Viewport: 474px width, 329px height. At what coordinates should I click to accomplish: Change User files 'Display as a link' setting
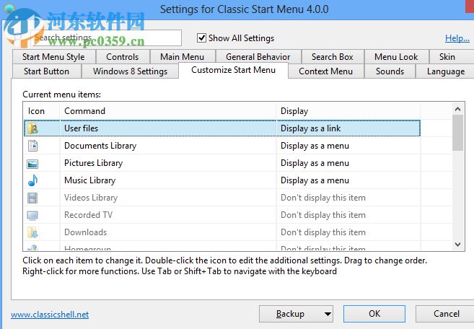[310, 128]
